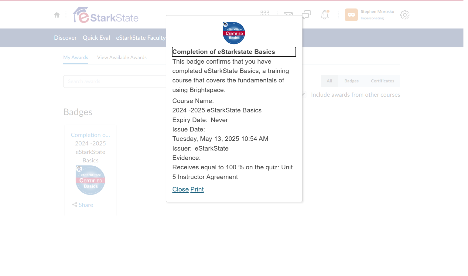Open update alerts bell icon

pyautogui.click(x=325, y=15)
